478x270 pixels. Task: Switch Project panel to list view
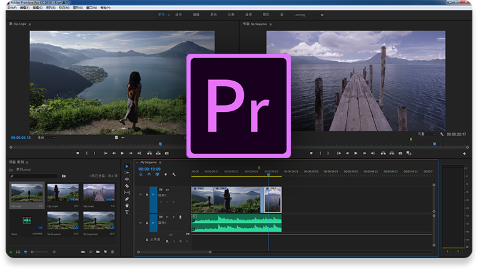pyautogui.click(x=18, y=252)
